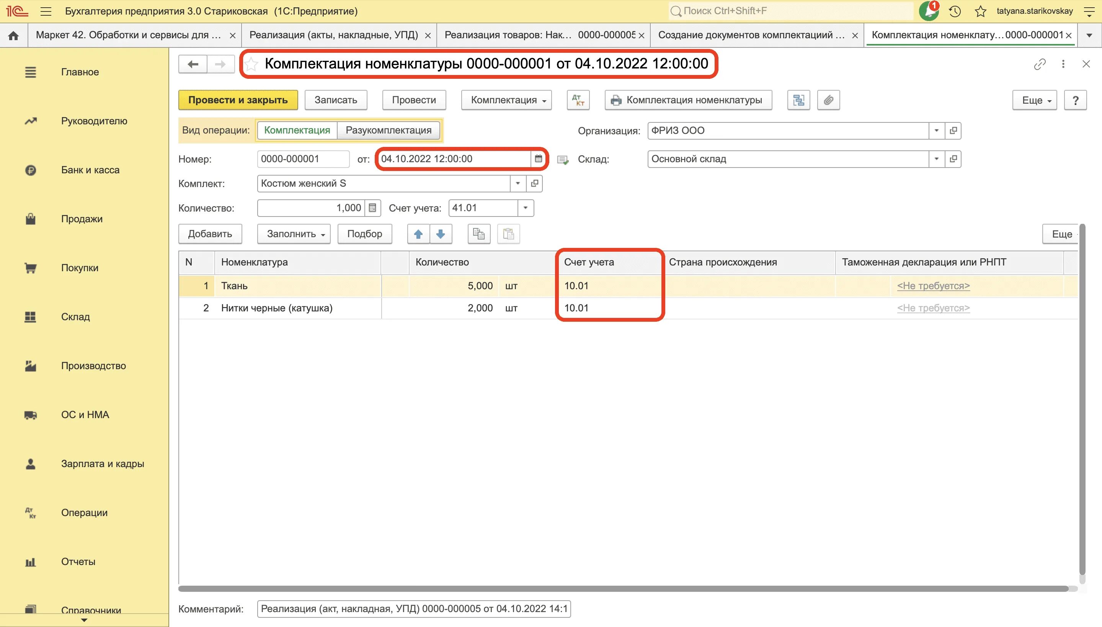Click the paperclip attachments icon
Viewport: 1102px width, 627px height.
click(x=828, y=100)
